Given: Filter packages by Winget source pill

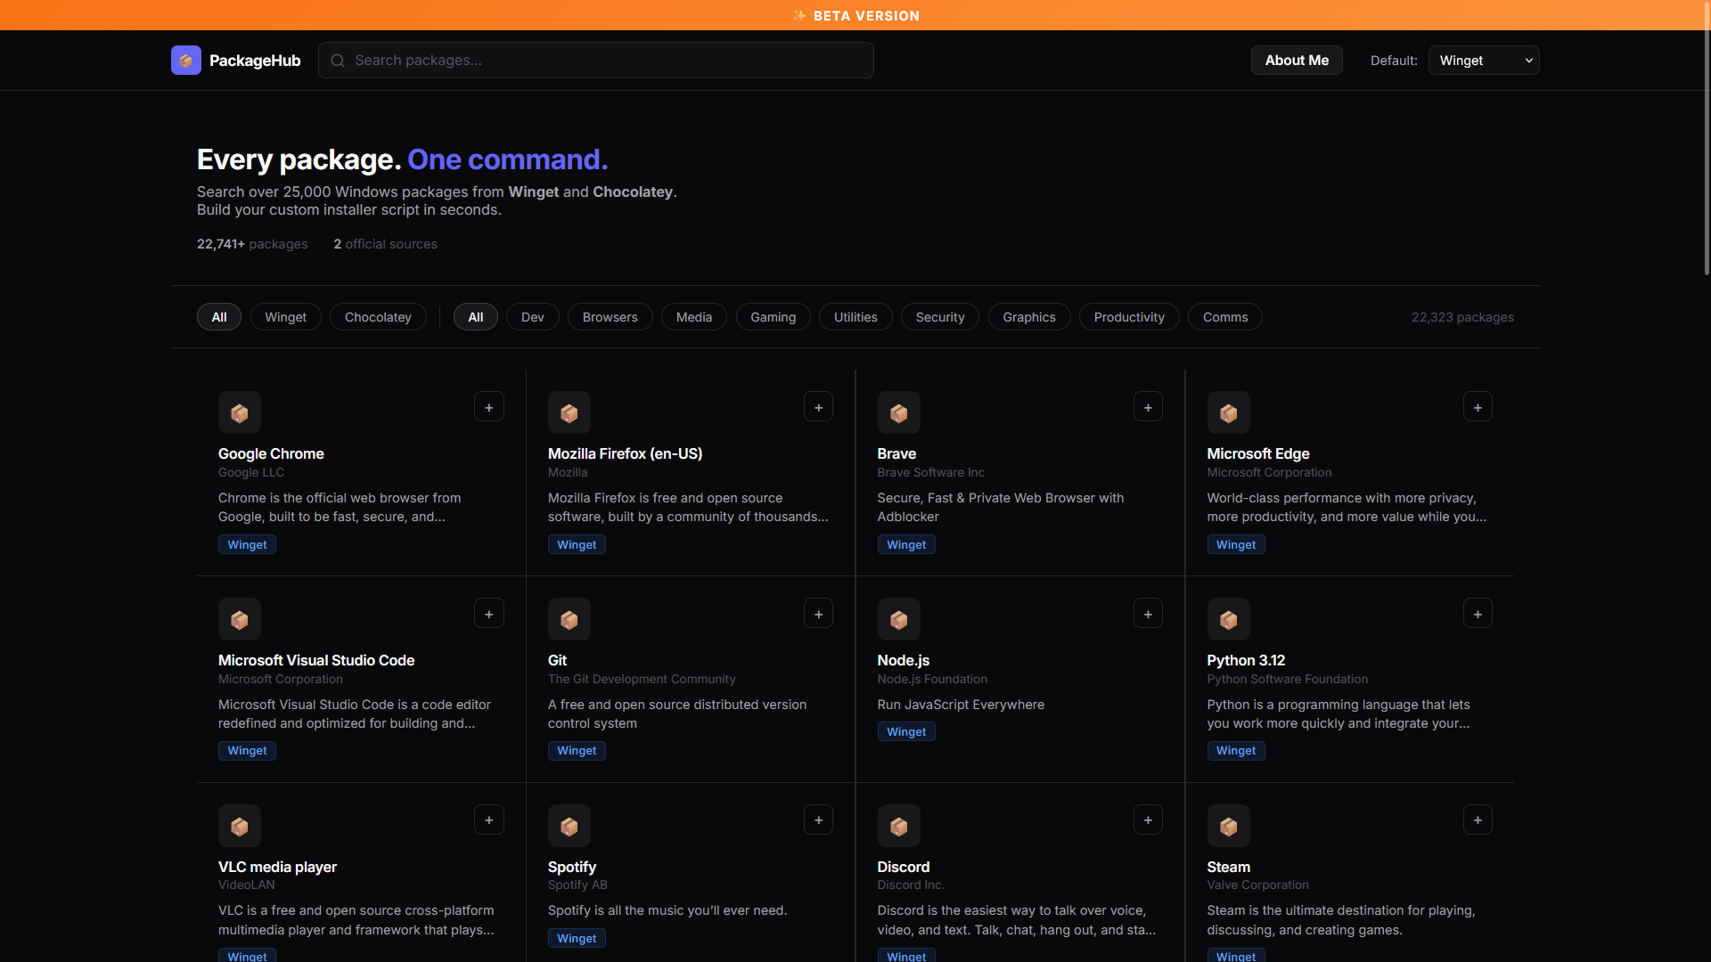Looking at the screenshot, I should [286, 317].
